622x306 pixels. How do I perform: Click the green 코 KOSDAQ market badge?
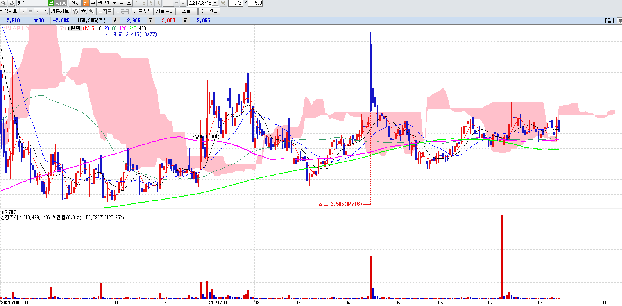click(x=51, y=3)
